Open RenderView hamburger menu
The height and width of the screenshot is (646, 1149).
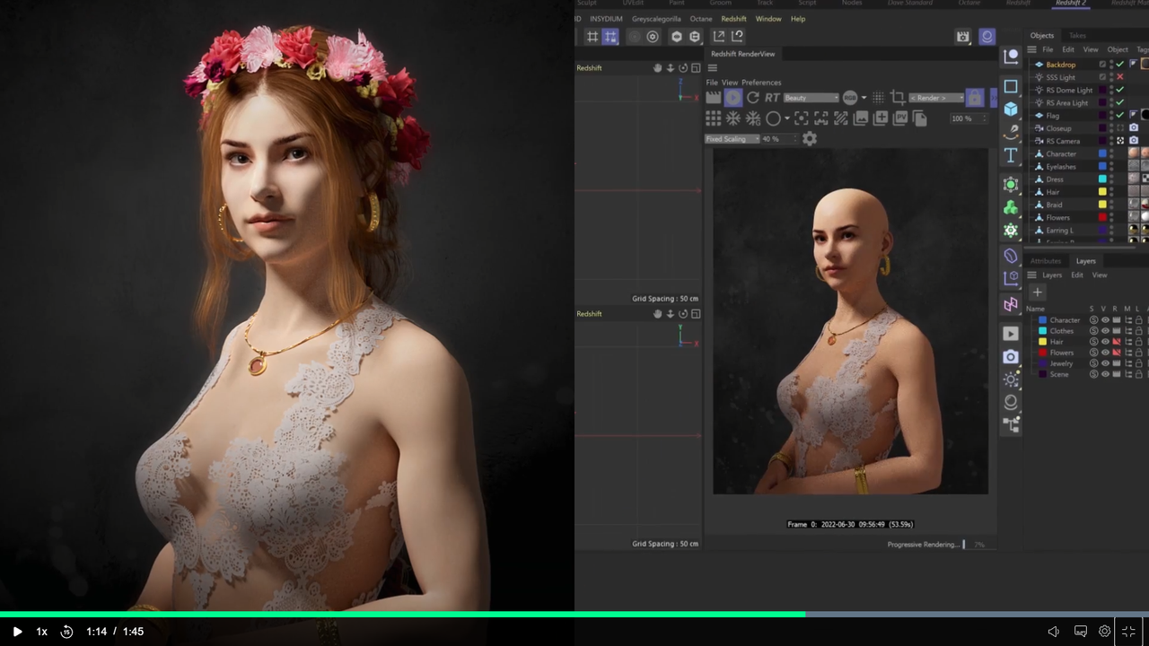713,68
